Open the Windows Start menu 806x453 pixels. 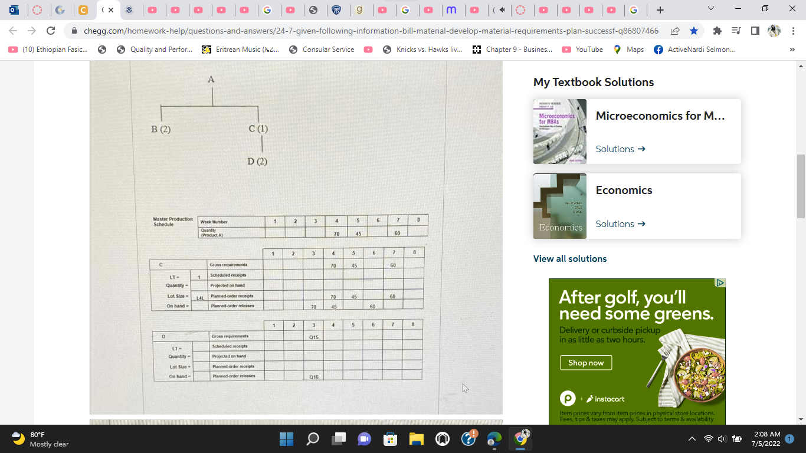tap(286, 439)
